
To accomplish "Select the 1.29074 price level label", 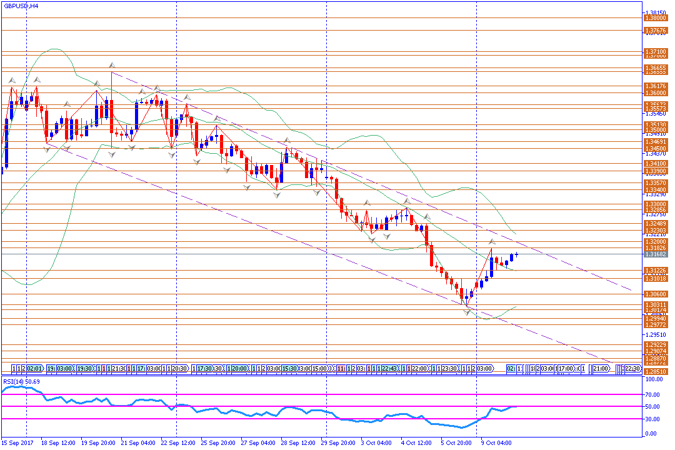I will coord(656,351).
